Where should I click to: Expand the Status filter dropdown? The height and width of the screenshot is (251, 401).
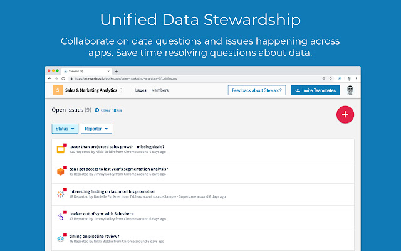pos(65,129)
